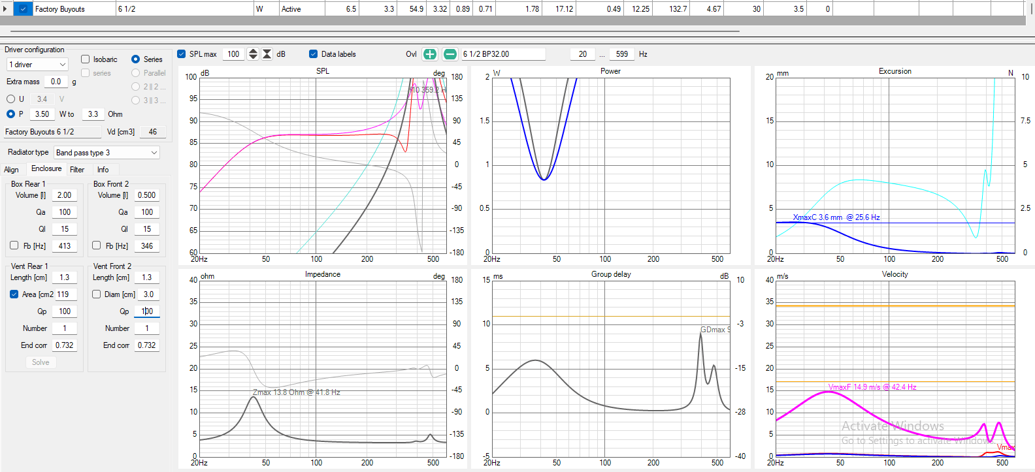
Task: Click the row indicator arrow of the Factory Buyouts row
Action: tap(5, 9)
